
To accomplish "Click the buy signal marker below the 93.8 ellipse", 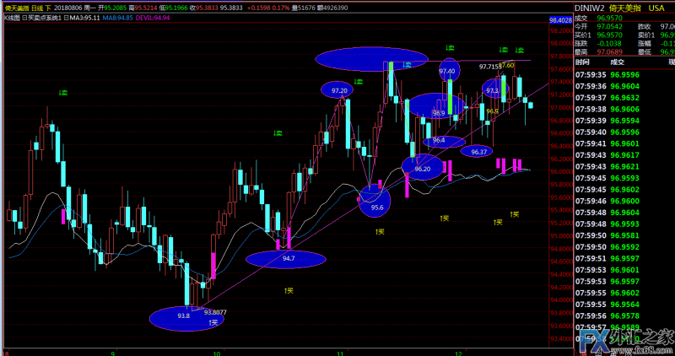I will pos(213,322).
